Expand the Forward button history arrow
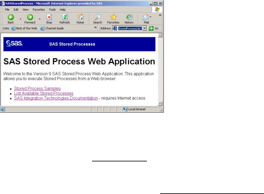264x194 pixels. tap(40, 19)
